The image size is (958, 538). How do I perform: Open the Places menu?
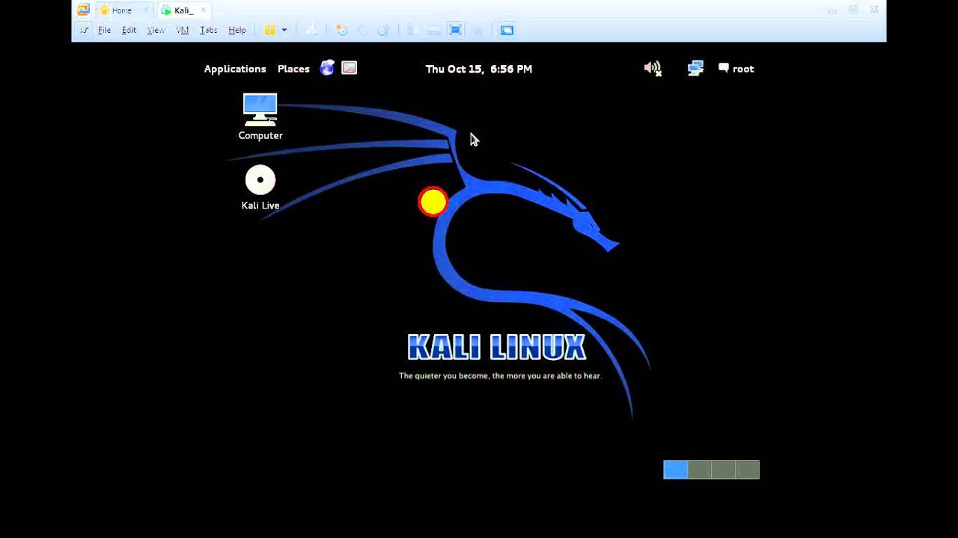(x=293, y=69)
